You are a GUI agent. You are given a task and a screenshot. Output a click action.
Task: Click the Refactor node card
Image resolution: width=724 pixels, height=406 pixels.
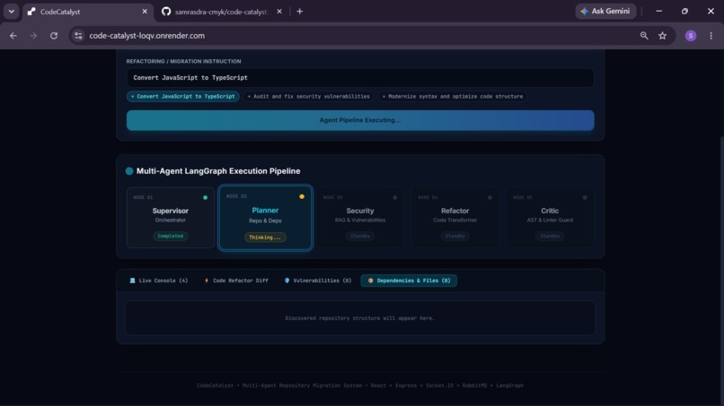point(455,218)
